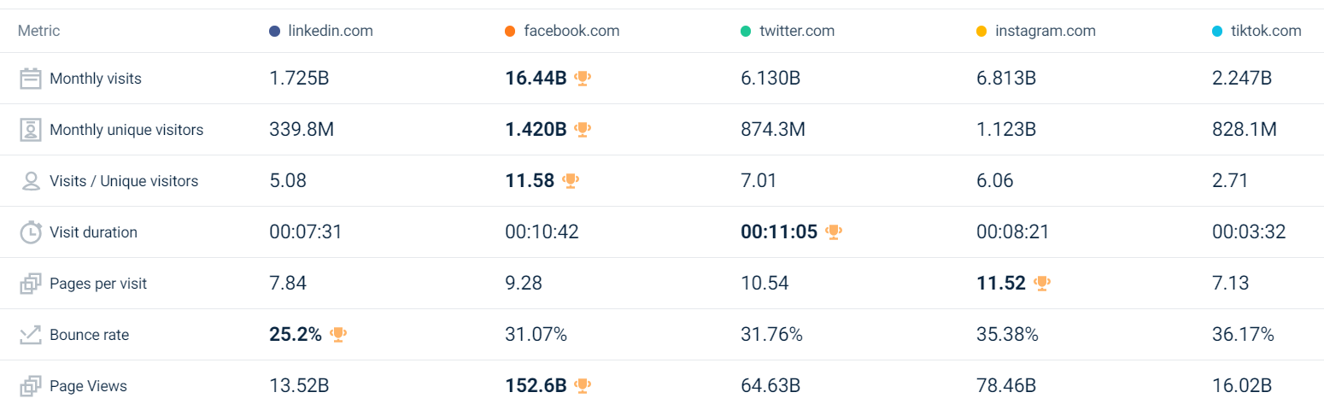The width and height of the screenshot is (1324, 410).
Task: Click trophy icon next to facebook 152.6B page views
Action: (x=583, y=386)
